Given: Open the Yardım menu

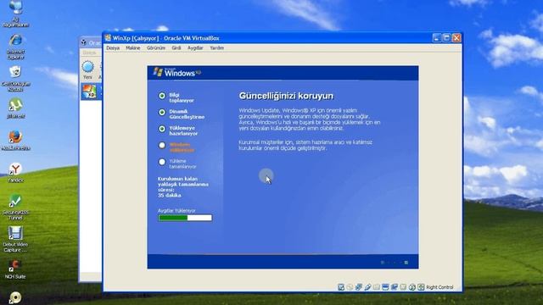Looking at the screenshot, I should (x=217, y=47).
